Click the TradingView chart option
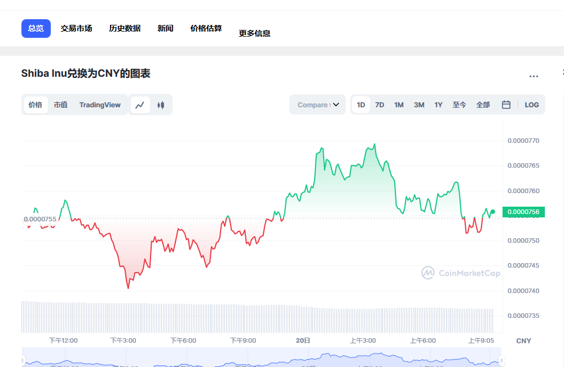The image size is (564, 367). click(100, 104)
